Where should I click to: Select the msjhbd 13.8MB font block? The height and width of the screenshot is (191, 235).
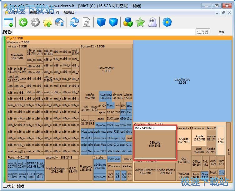click(12, 176)
